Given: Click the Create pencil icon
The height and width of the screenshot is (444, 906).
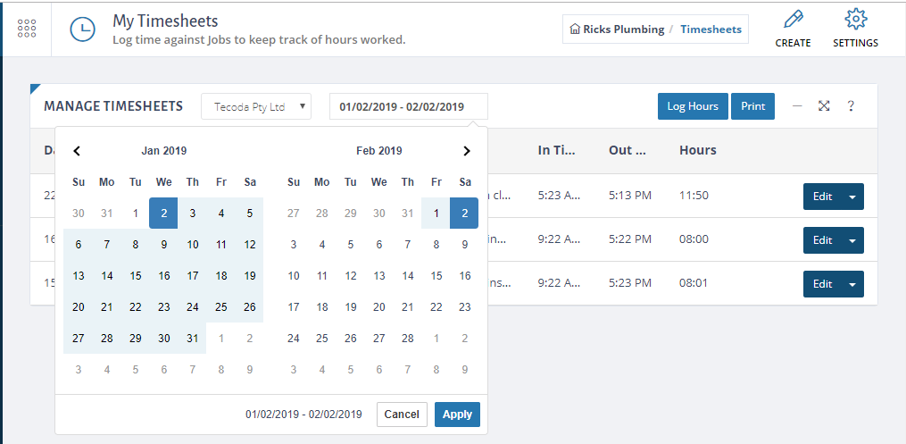Looking at the screenshot, I should (793, 21).
